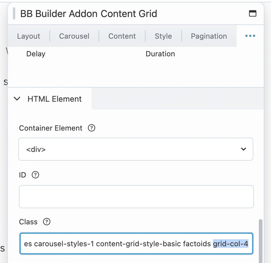Click the Delay setting label
The height and width of the screenshot is (263, 271).
point(36,54)
